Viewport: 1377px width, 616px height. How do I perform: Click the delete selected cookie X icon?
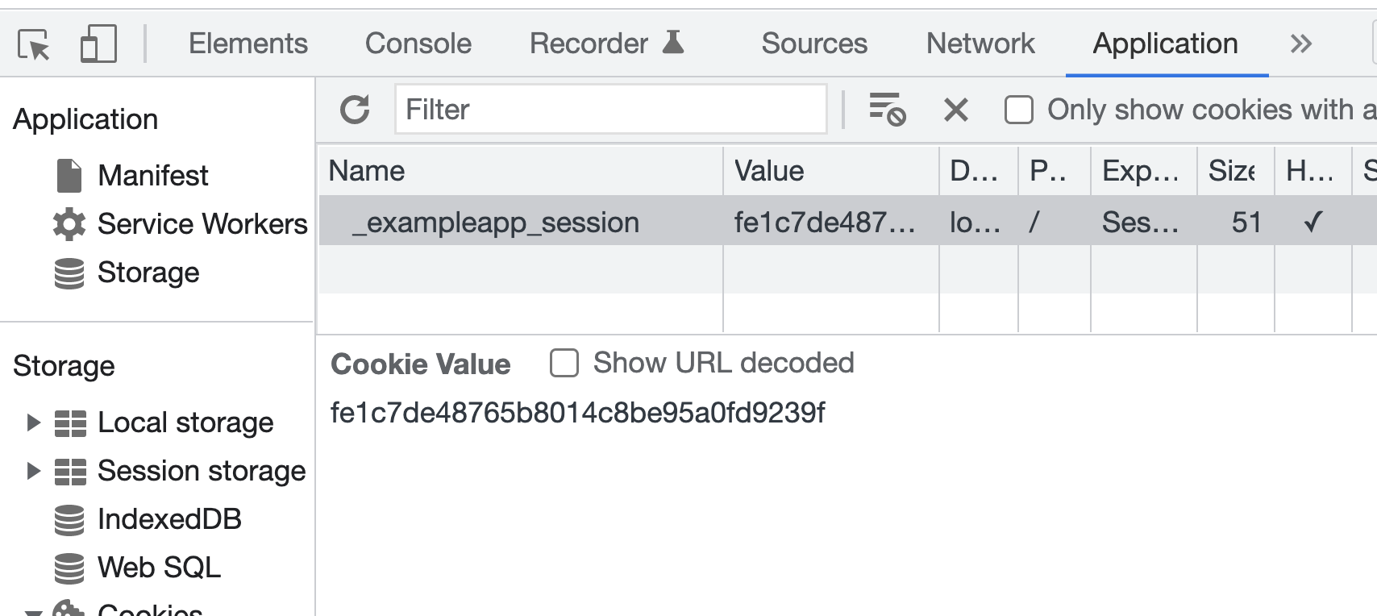click(x=955, y=110)
